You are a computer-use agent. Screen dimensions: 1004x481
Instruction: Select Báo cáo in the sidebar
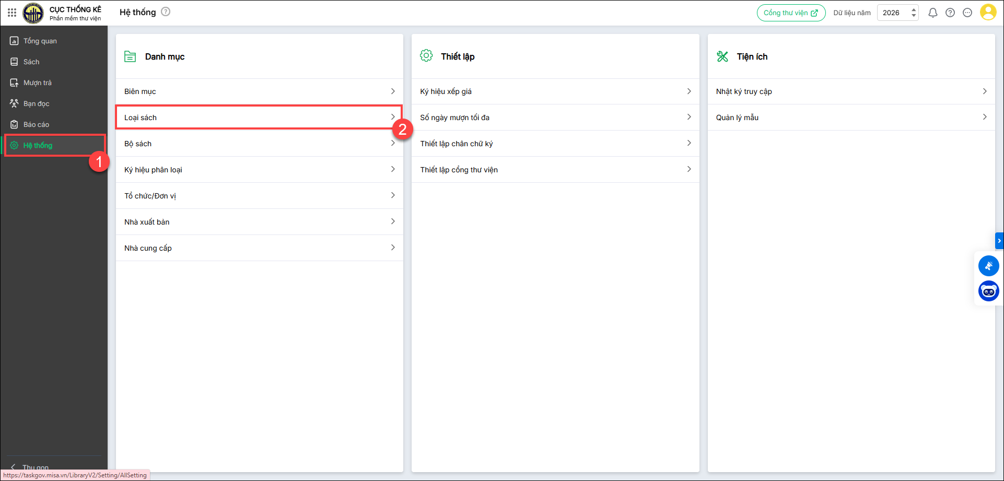tap(36, 125)
